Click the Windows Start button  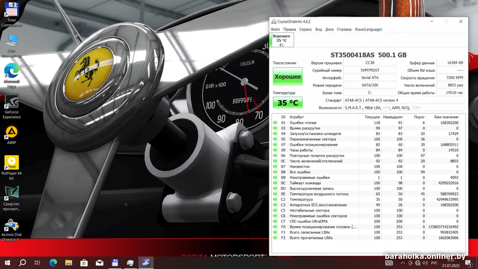[7, 262]
